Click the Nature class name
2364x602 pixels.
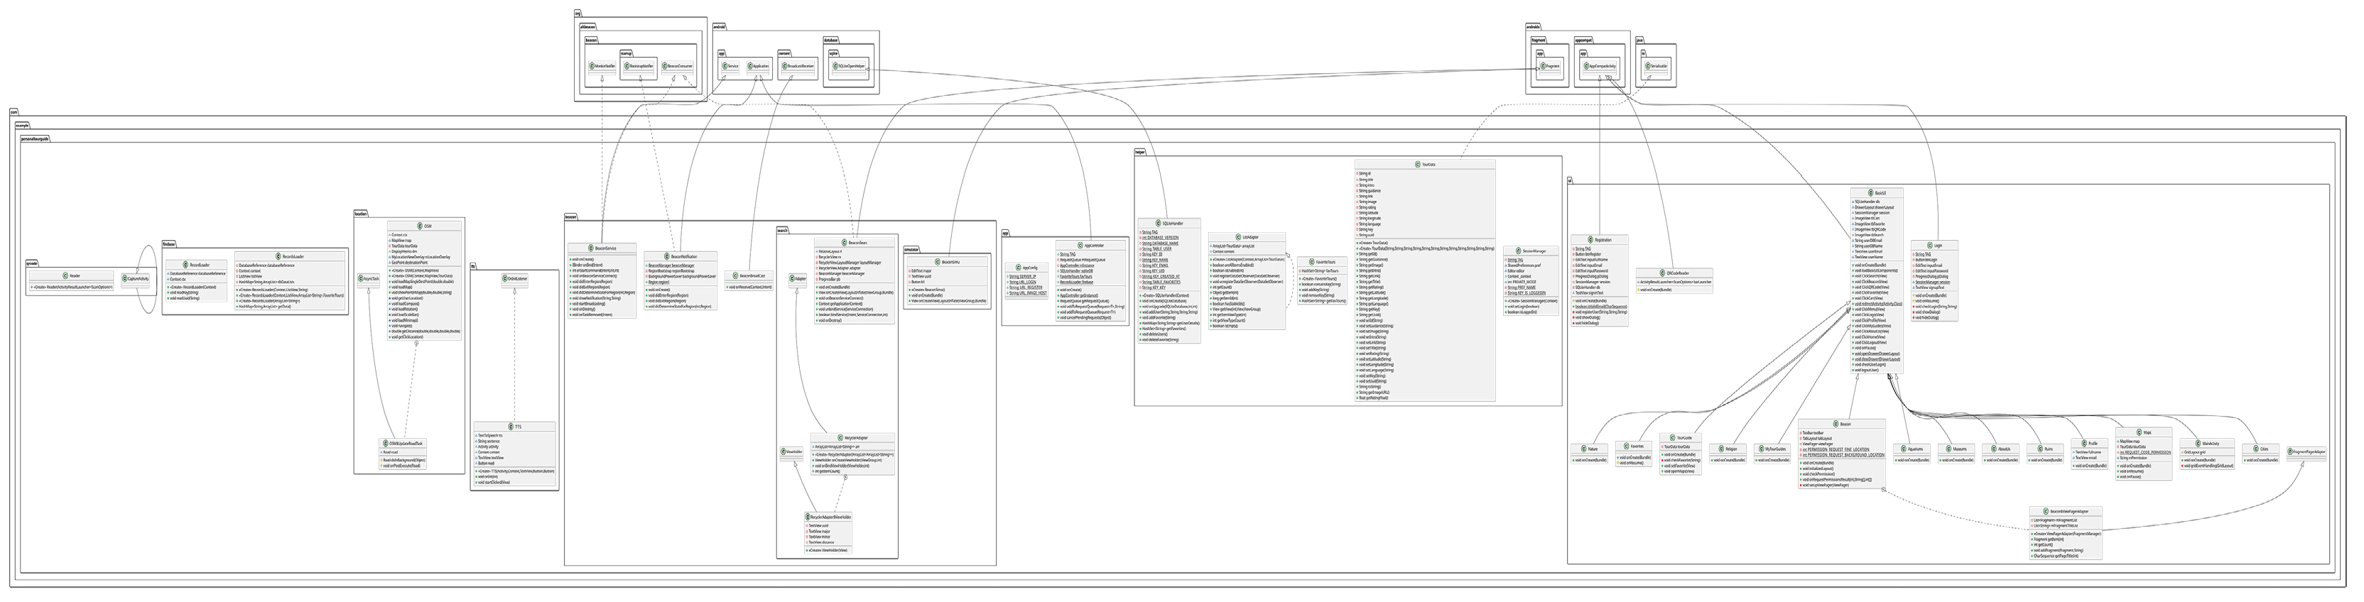pos(1593,449)
